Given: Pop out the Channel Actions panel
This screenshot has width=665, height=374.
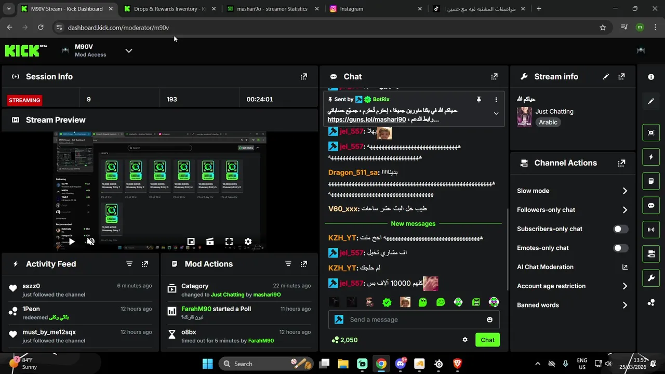Looking at the screenshot, I should point(621,163).
